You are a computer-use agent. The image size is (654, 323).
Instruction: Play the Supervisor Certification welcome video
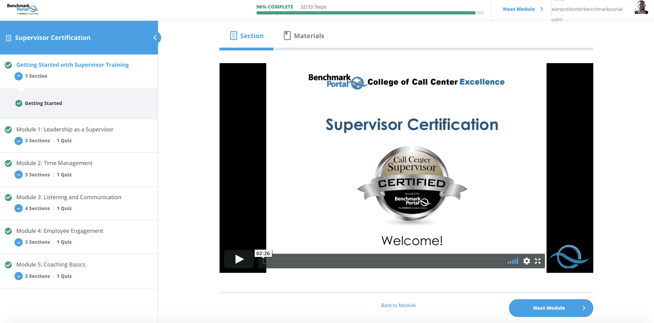click(239, 259)
